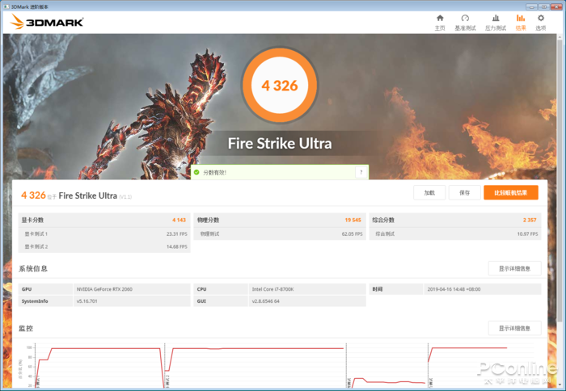Click the physics score 19 545 row
This screenshot has height=391, width=566.
pyautogui.click(x=280, y=220)
